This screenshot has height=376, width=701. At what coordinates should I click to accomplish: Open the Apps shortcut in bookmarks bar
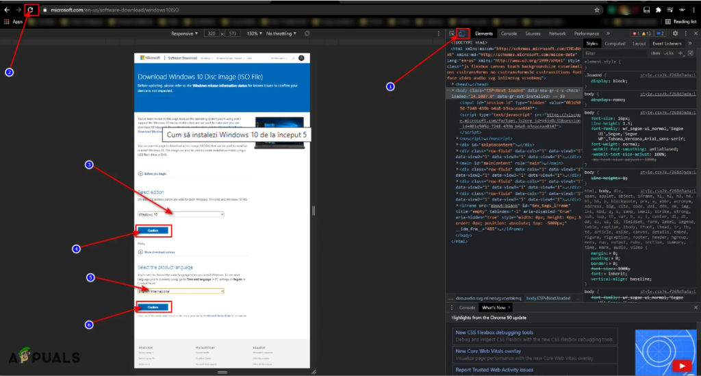click(14, 22)
